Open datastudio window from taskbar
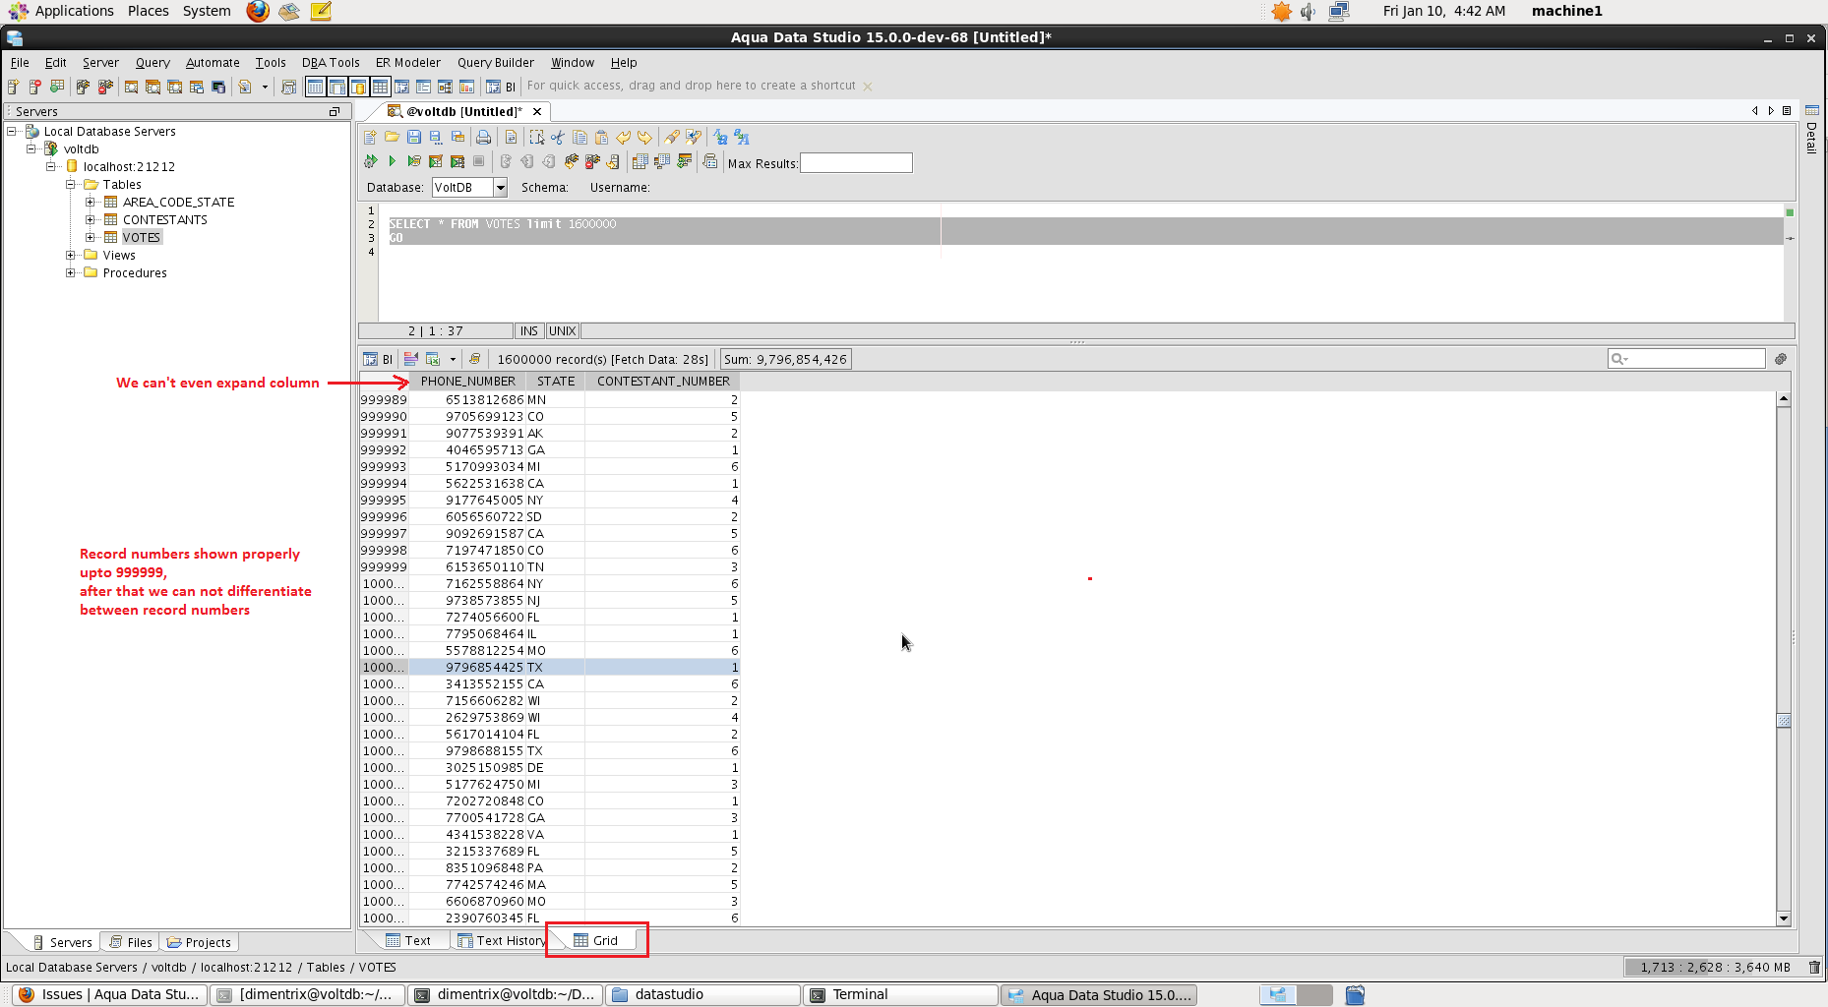1828x1007 pixels. (701, 995)
